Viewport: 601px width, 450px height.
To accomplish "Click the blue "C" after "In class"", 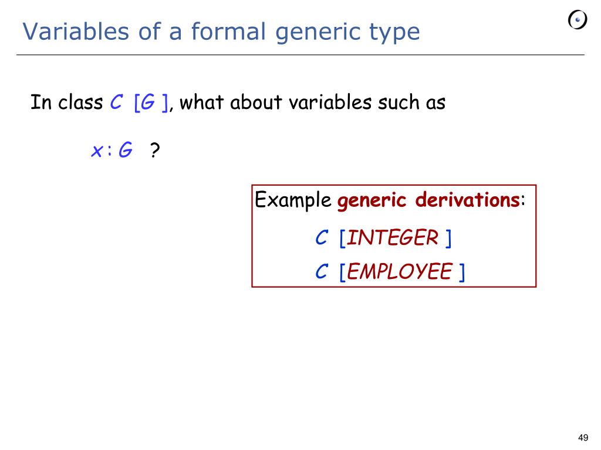I will (x=116, y=102).
